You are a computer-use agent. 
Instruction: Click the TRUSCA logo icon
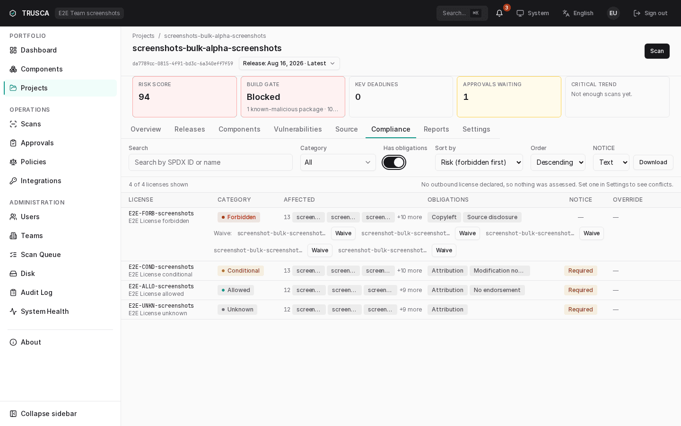(x=13, y=13)
